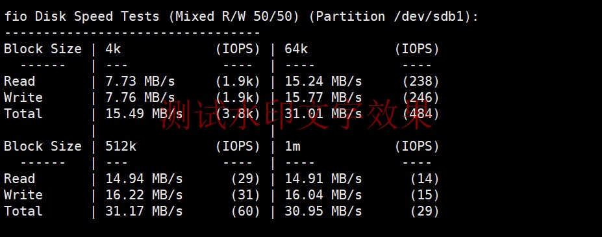The image size is (602, 237).
Task: Click the 1m block size label
Action: coord(292,146)
